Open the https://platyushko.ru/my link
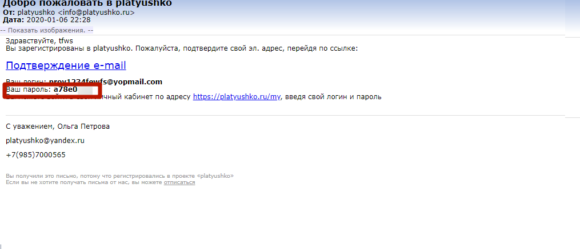 [237, 97]
